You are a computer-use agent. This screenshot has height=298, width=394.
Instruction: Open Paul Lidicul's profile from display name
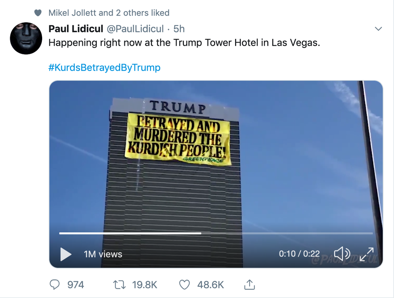pyautogui.click(x=76, y=29)
